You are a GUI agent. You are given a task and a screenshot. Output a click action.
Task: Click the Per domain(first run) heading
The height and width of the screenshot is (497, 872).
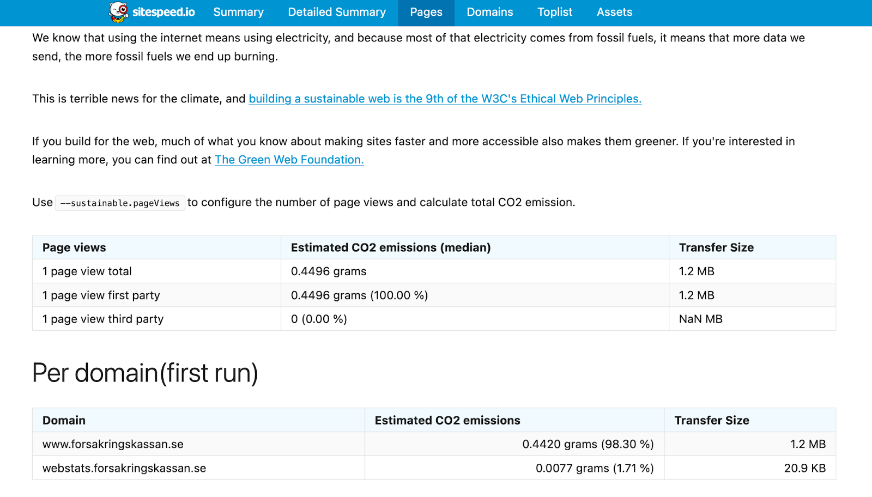click(x=145, y=373)
